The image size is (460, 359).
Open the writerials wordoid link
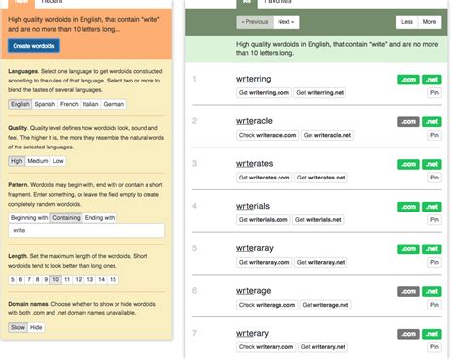252,206
